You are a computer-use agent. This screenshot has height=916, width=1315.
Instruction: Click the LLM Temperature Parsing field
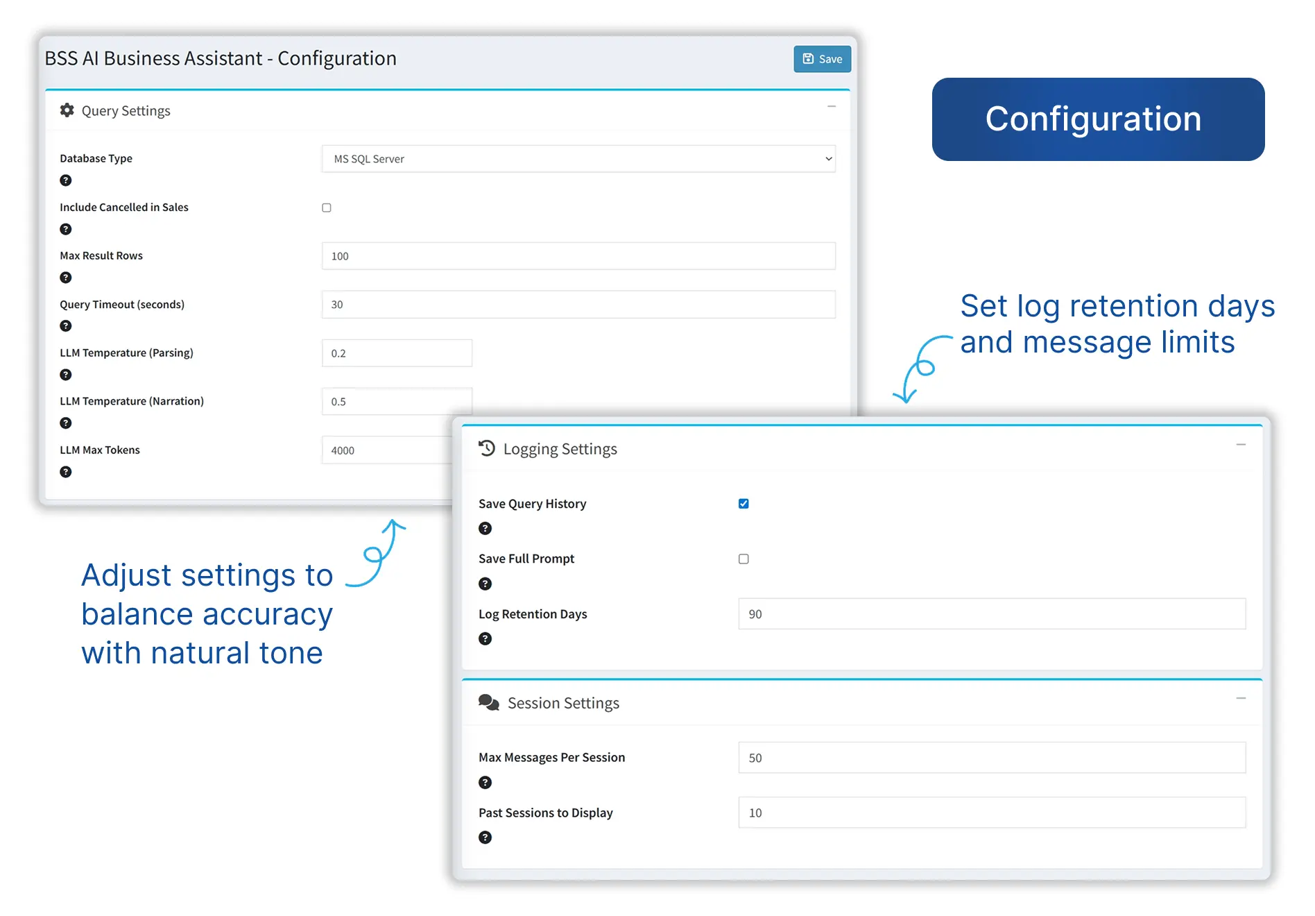click(x=397, y=353)
